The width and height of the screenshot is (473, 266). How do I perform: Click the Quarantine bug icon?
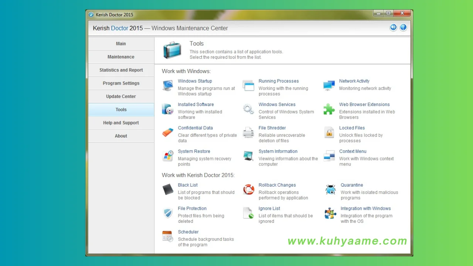330,190
